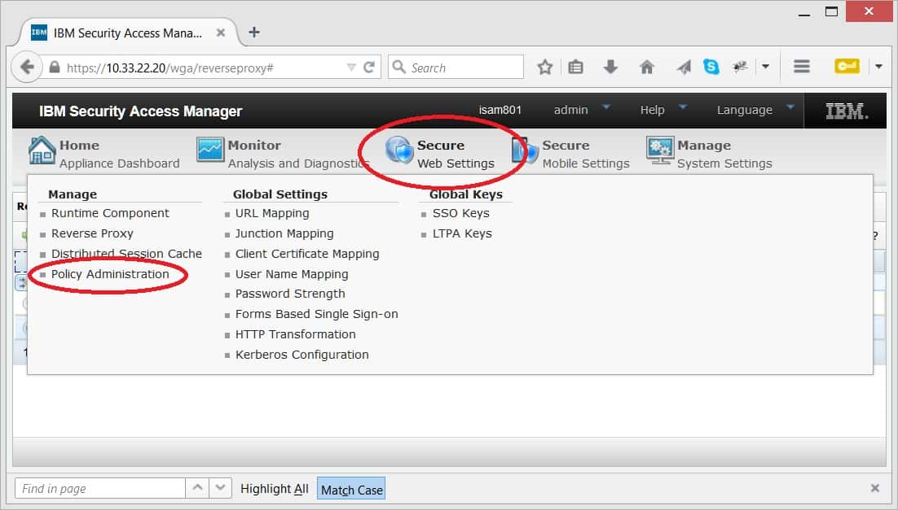Select Policy Administration from Manage menu
898x510 pixels.
[x=110, y=274]
